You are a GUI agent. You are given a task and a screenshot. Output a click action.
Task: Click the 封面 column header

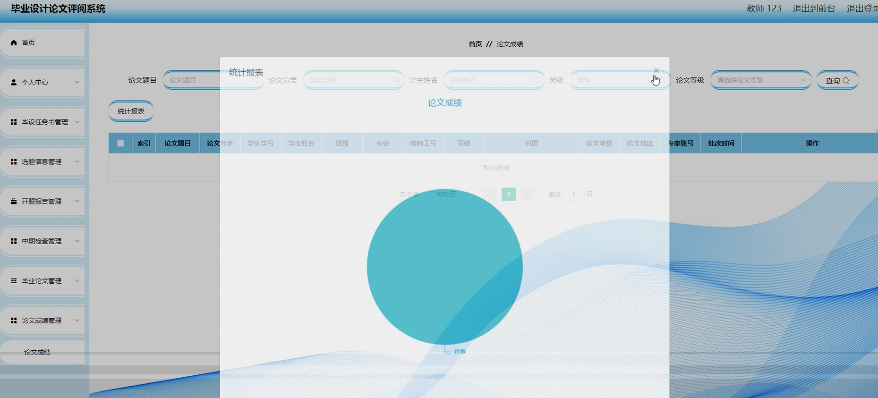(x=531, y=143)
